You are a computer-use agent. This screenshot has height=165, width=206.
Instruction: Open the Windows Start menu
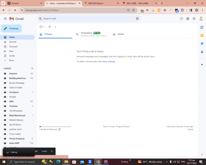click(4, 162)
